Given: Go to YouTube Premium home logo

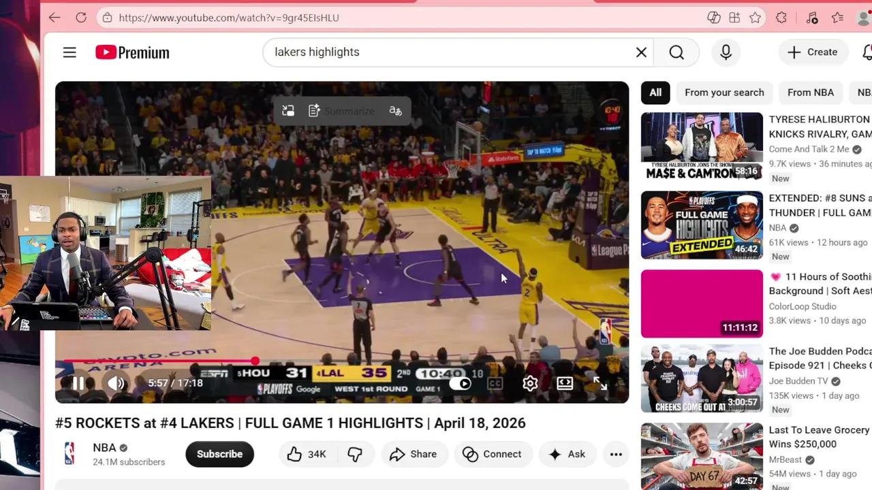Looking at the screenshot, I should coord(132,52).
